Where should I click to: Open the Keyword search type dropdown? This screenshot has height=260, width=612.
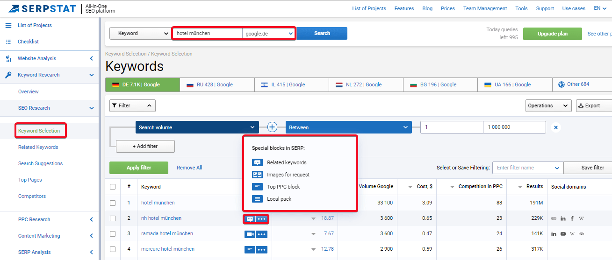(141, 34)
